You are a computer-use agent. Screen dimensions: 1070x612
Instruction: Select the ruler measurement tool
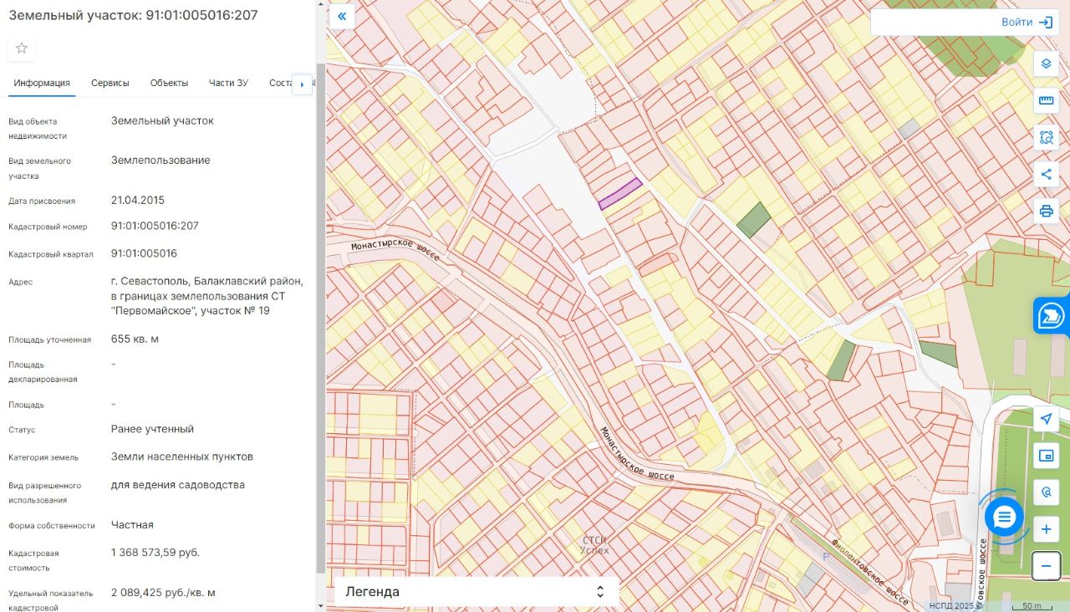[1046, 101]
